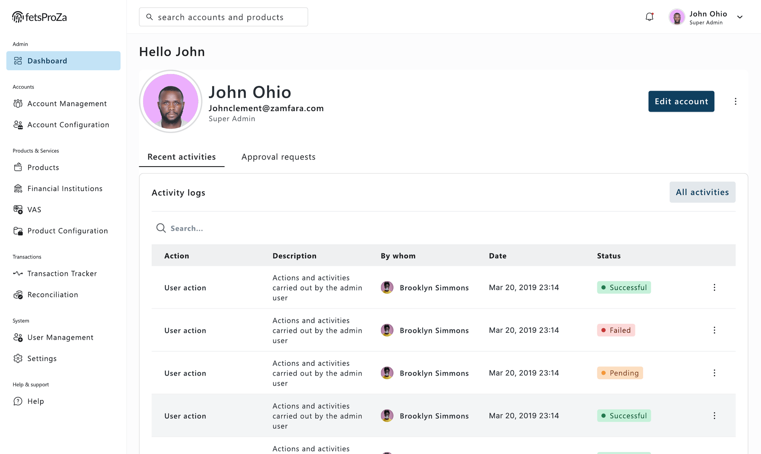
Task: Click John Ohio header avatar
Action: (677, 17)
